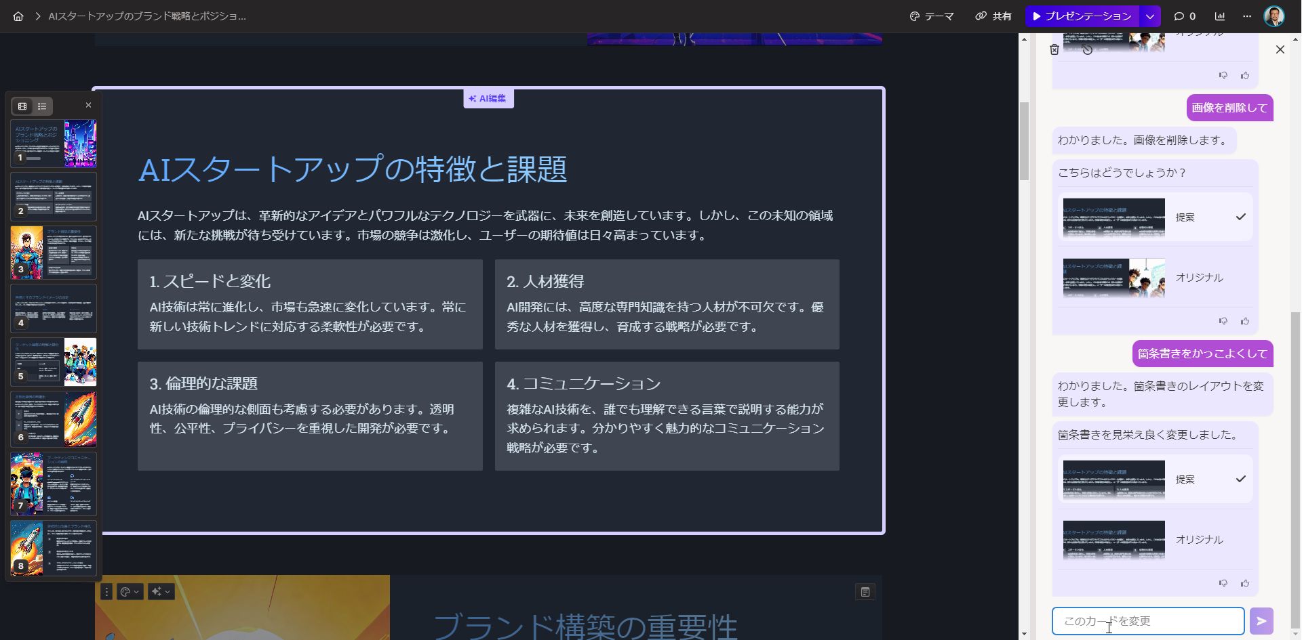Open the card color palette dropdown

pos(127,591)
